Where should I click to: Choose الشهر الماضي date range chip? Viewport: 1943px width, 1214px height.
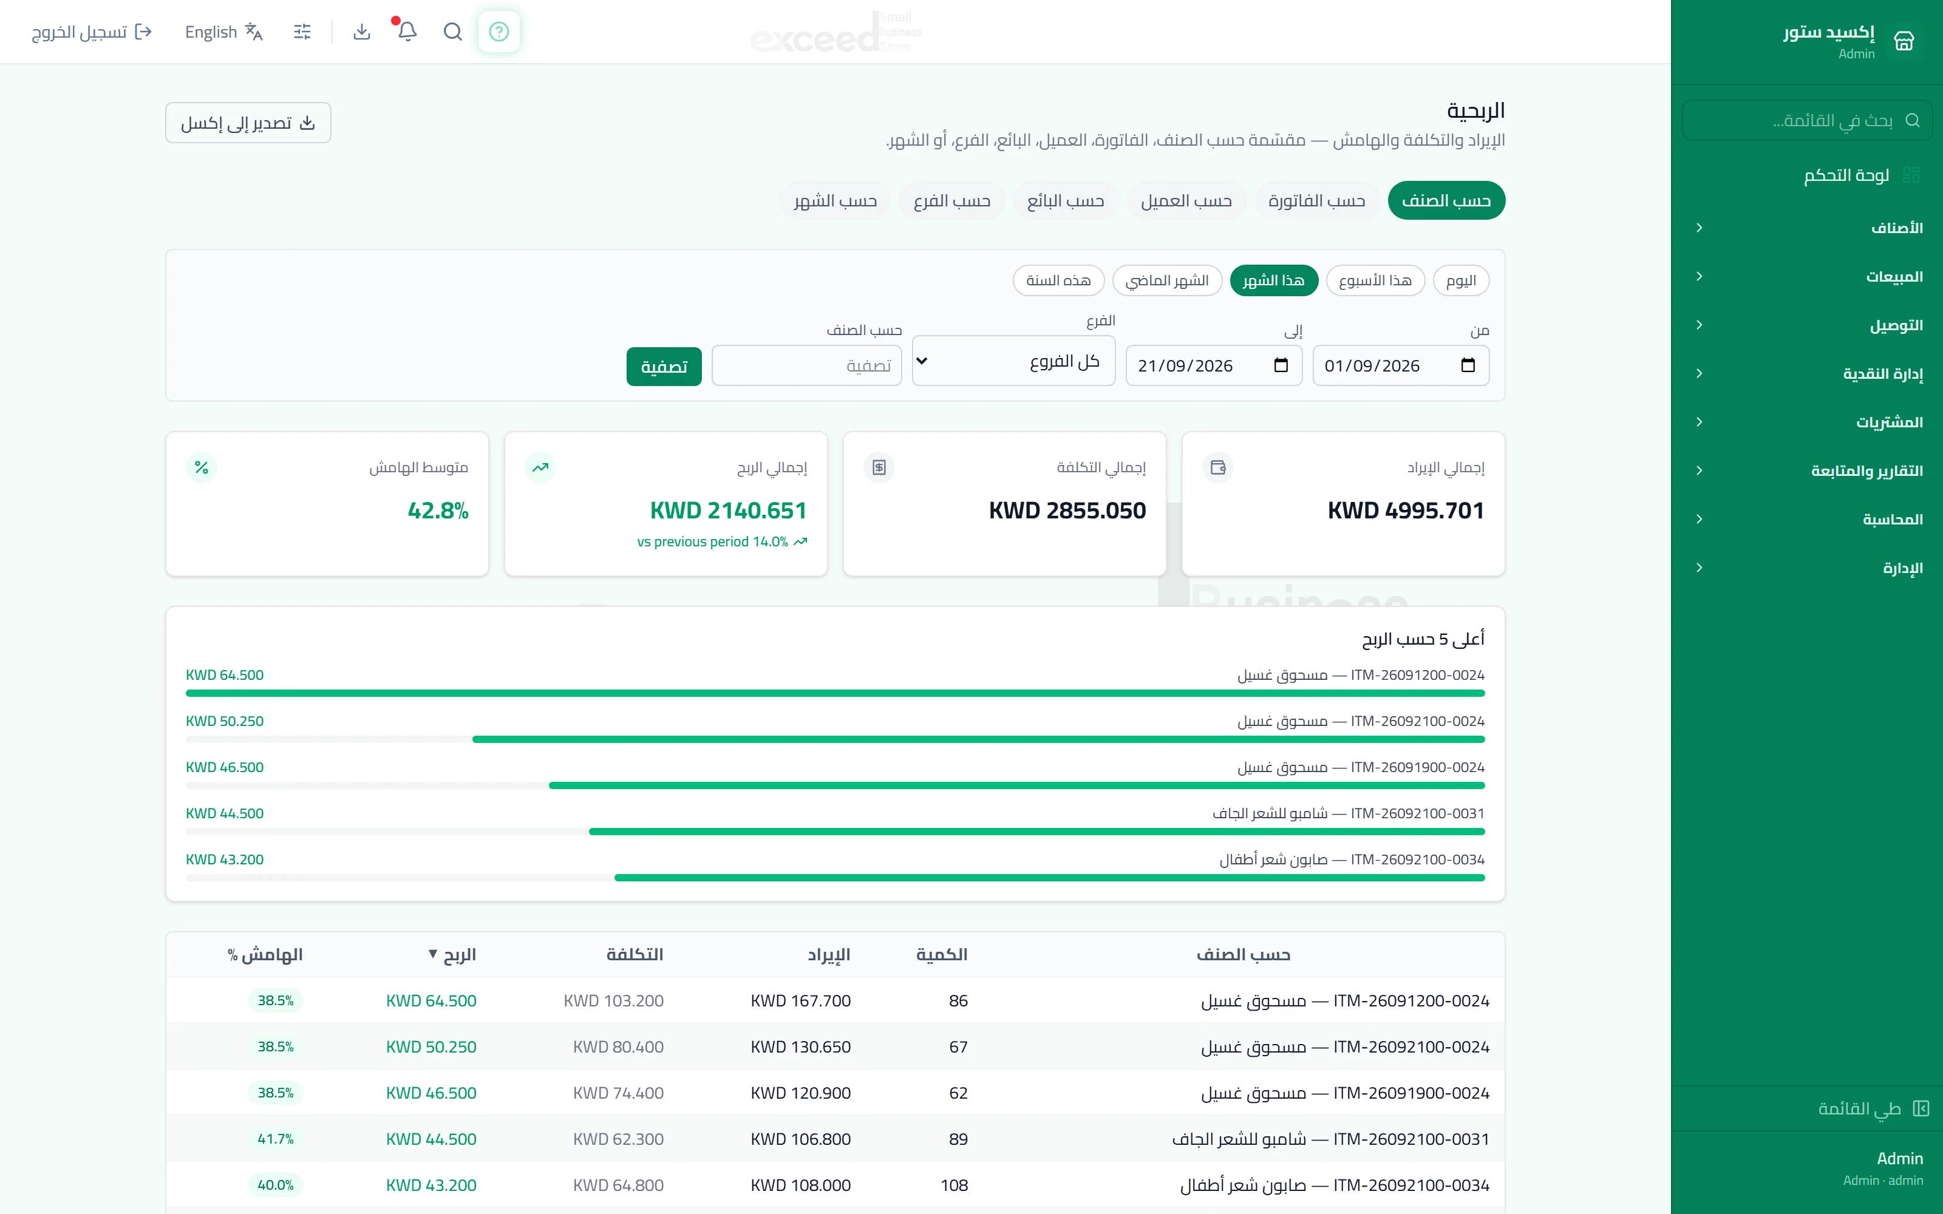(x=1166, y=280)
